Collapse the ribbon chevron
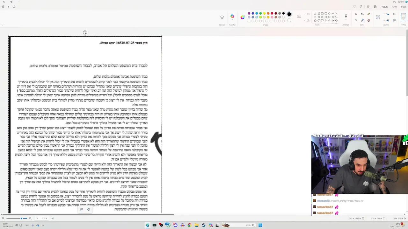 2,25
